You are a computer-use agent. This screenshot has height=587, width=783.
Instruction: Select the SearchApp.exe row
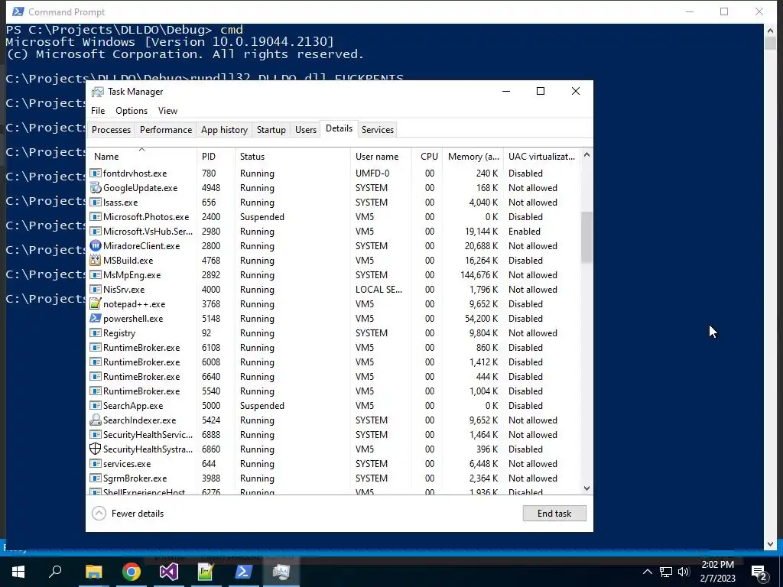pos(333,406)
